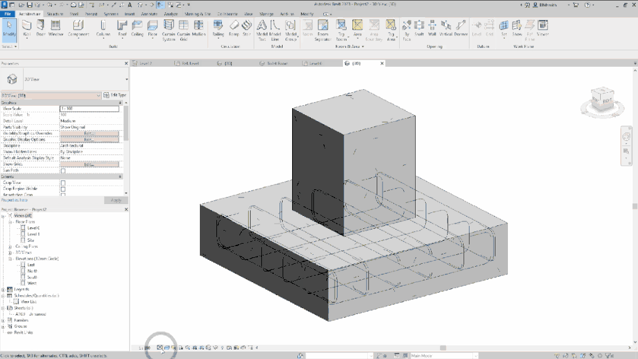Open the Properties help link
This screenshot has width=638, height=359.
coord(14,200)
